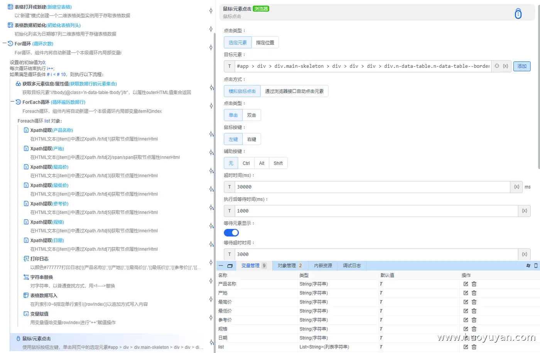Select the 左键 mouse button
Viewport: 540px width, 353px height.
[233, 139]
